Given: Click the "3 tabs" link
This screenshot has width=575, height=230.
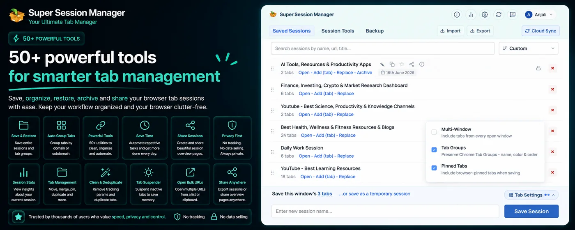Looking at the screenshot, I should point(324,194).
